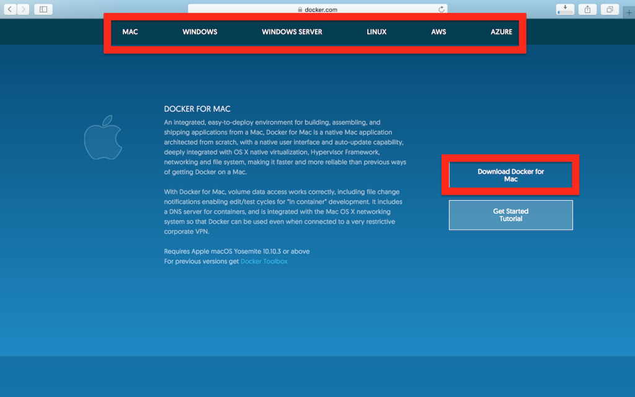
Task: Click Download Docker for Mac button
Action: (510, 175)
